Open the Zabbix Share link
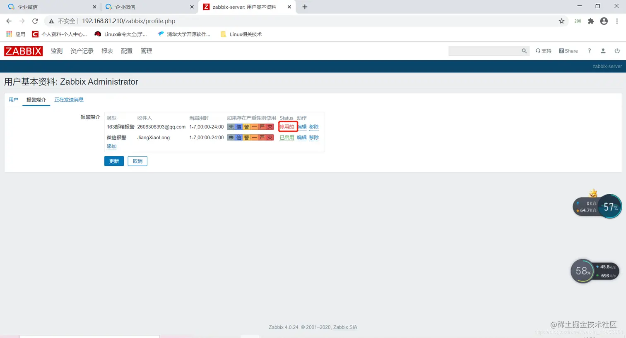The height and width of the screenshot is (338, 626). [x=568, y=51]
